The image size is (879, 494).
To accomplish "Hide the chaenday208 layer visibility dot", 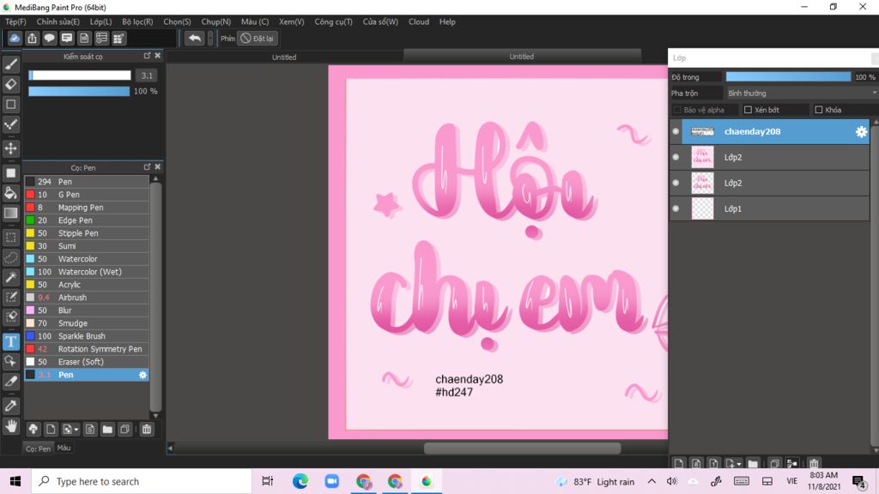I will [676, 131].
